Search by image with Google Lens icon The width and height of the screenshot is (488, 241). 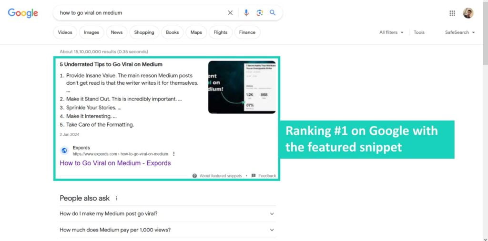(260, 13)
